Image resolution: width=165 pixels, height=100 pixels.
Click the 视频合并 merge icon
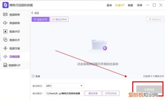pyautogui.click(x=5, y=40)
